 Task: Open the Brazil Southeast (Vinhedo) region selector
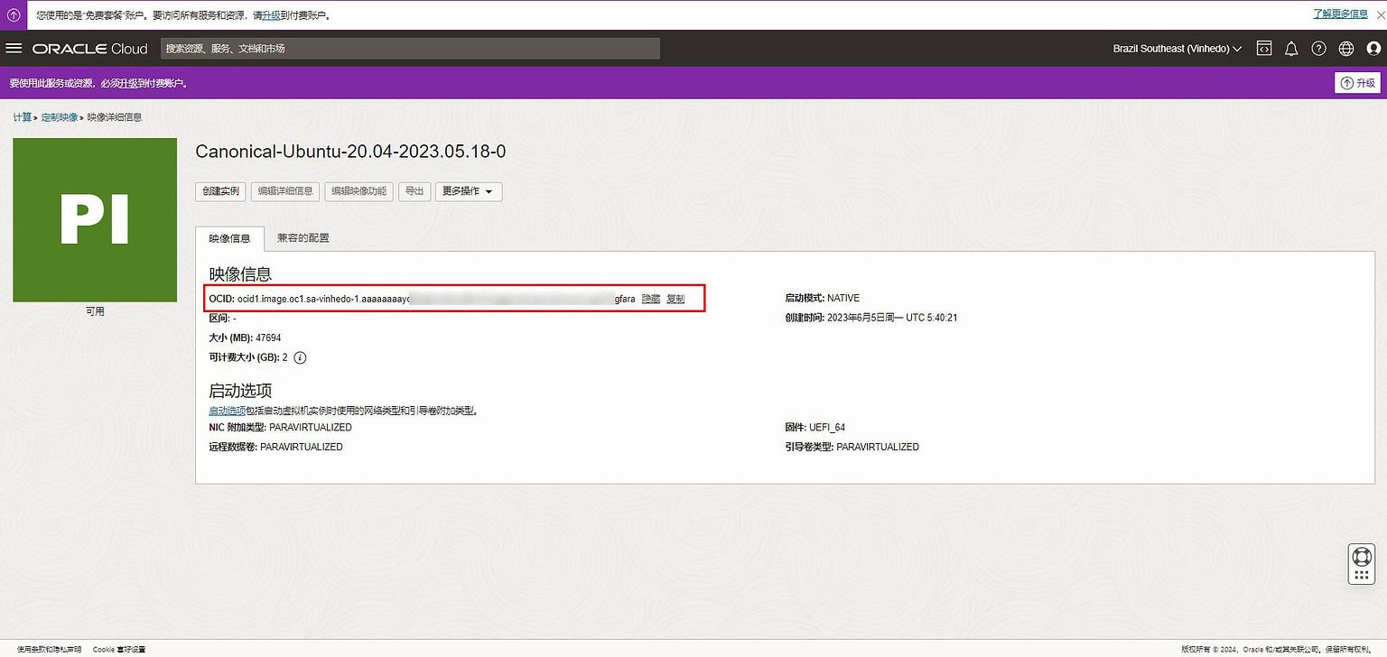(x=1177, y=48)
